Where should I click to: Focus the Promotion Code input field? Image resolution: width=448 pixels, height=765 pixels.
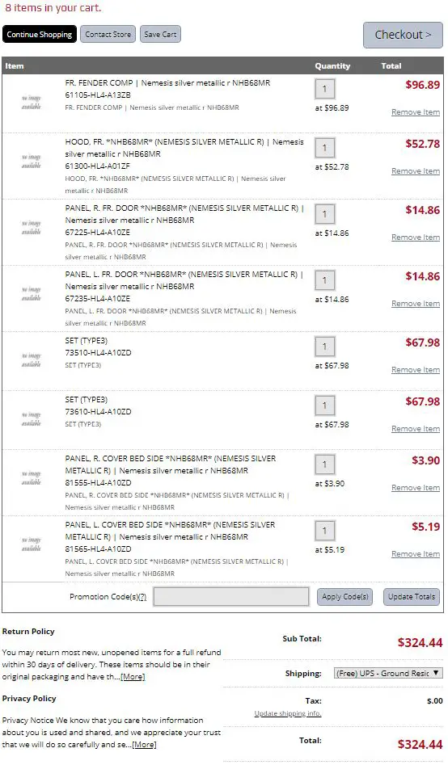click(231, 597)
